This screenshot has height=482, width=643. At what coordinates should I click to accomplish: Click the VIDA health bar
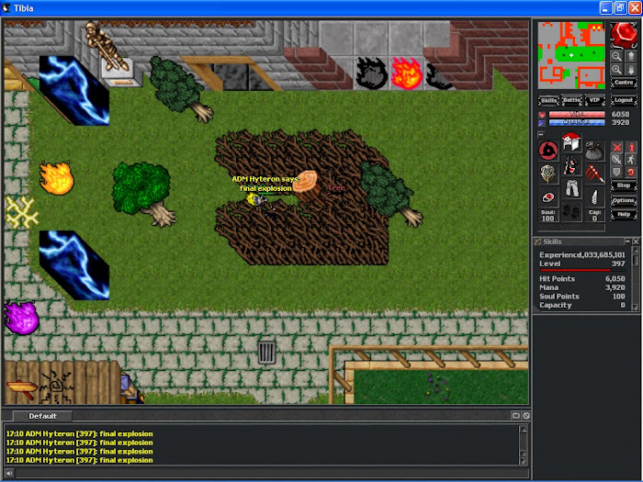pyautogui.click(x=577, y=115)
